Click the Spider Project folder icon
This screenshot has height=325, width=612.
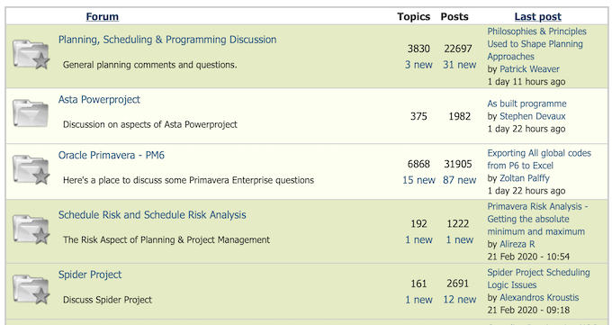pos(31,290)
